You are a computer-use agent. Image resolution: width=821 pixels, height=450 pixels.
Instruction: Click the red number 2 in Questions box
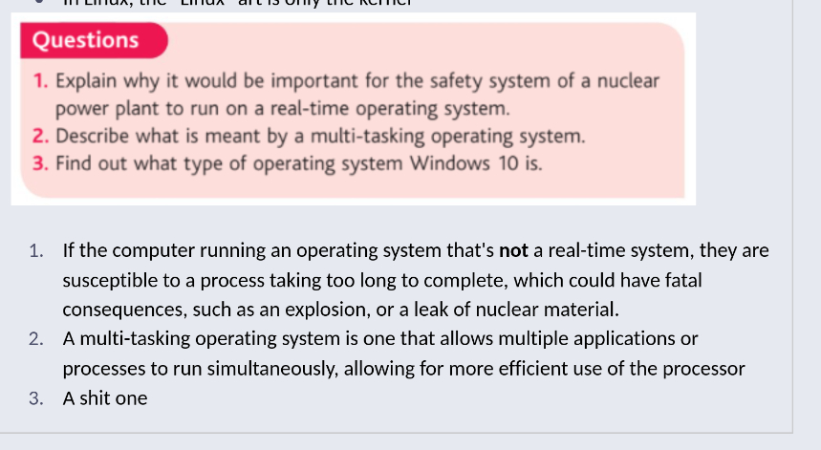click(x=39, y=136)
